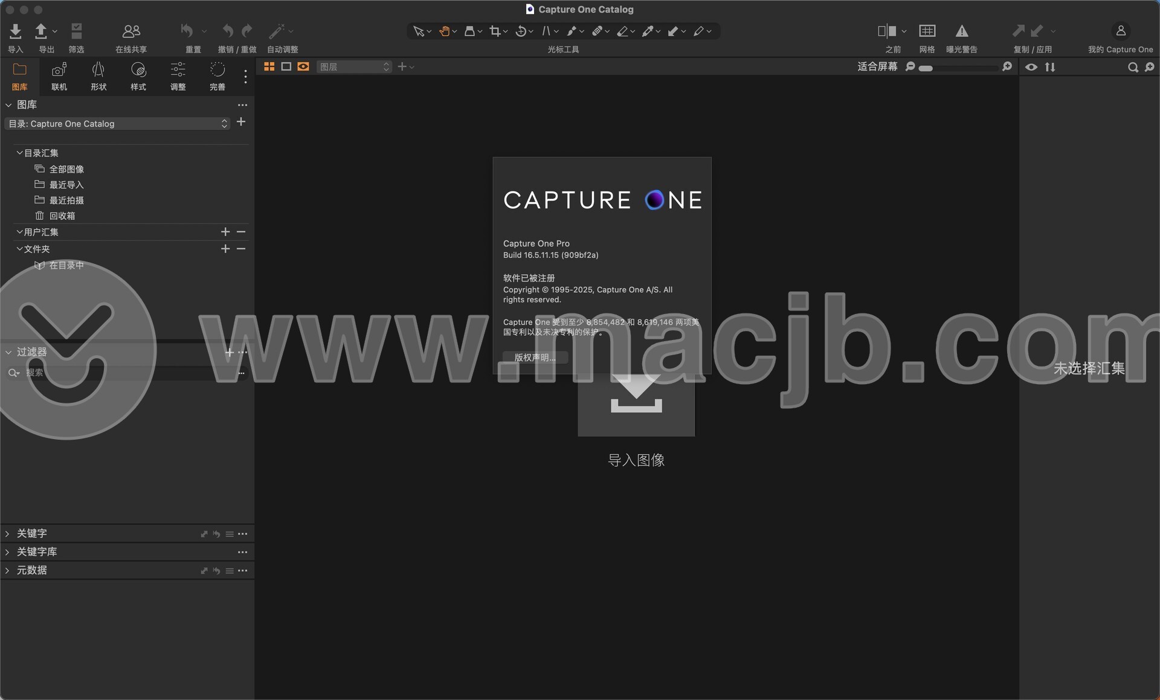The height and width of the screenshot is (700, 1160).
Task: Select the Draw Mask brush tool
Action: (572, 31)
